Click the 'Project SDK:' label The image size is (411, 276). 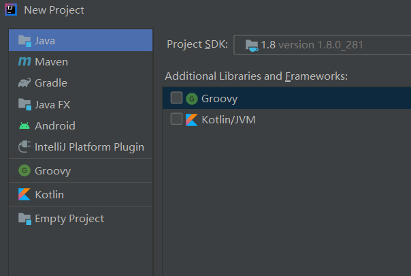[x=197, y=44]
